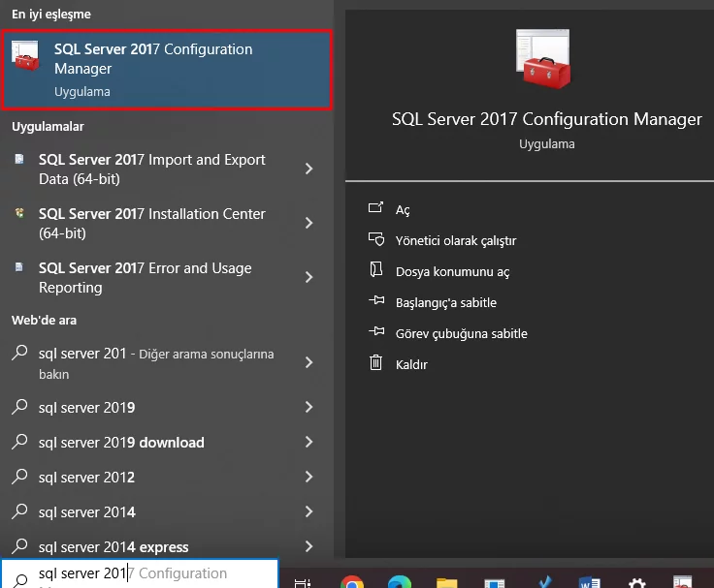714x588 pixels.
Task: Open SQL Server 2017 Configuration Manager best match
Action: click(x=167, y=70)
